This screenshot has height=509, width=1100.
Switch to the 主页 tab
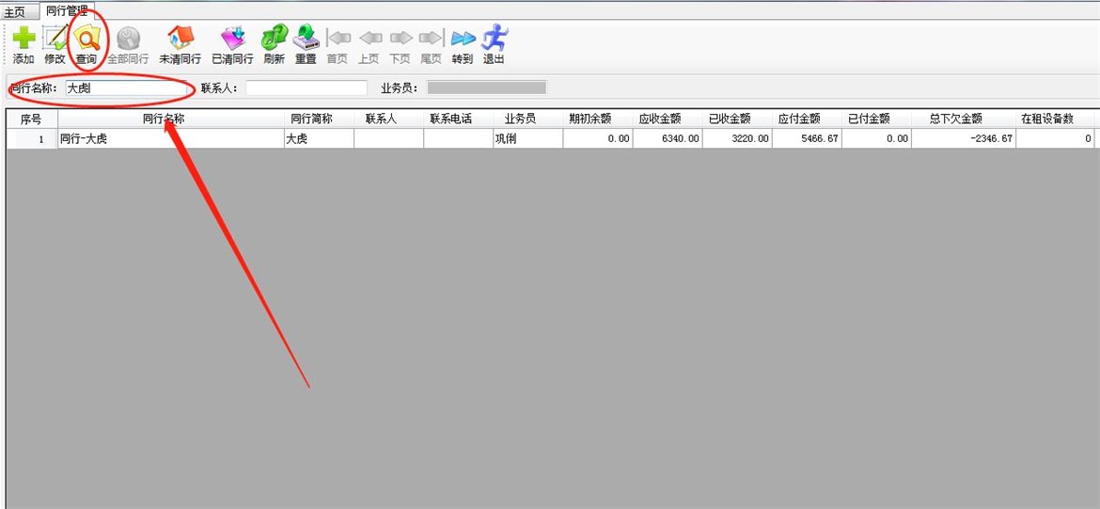tap(15, 12)
